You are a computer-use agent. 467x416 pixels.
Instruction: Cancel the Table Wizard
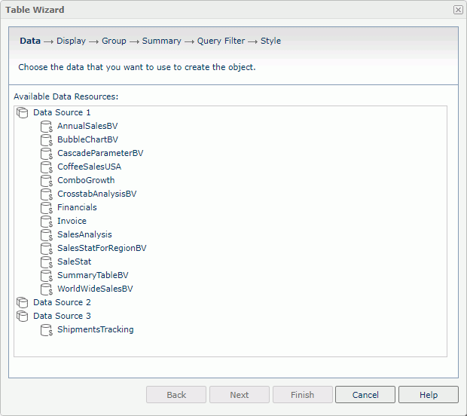(x=365, y=395)
